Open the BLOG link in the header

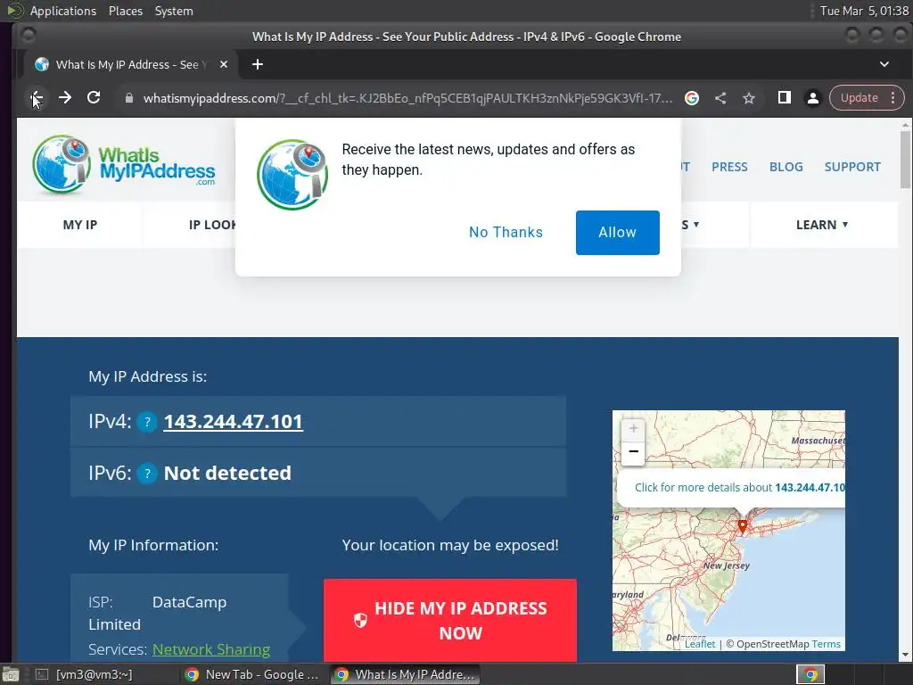(786, 167)
